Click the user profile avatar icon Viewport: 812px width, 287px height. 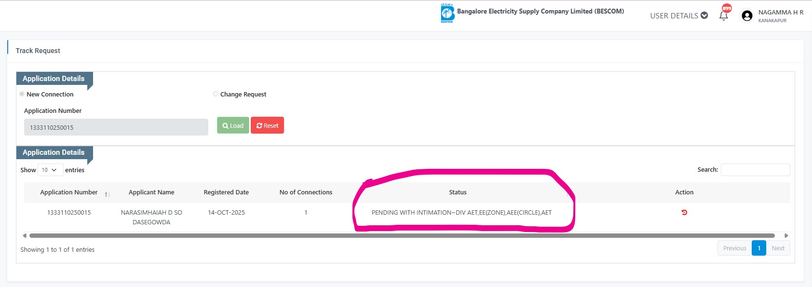(747, 16)
